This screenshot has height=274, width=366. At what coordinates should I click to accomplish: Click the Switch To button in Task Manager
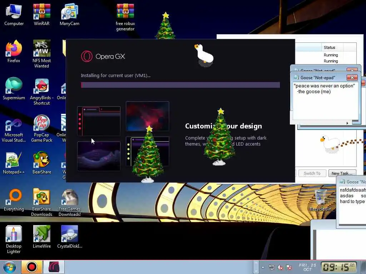coord(312,173)
